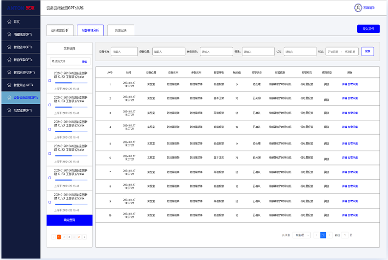Click 已关闭 status in row 2

click(x=257, y=98)
